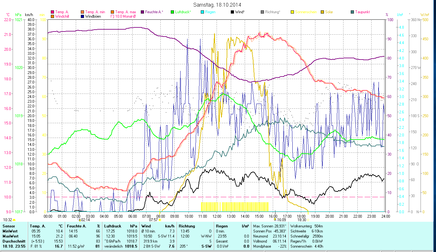Click the Temp. A. max legend swatch
Screen dimensions: 436x252
tap(112, 12)
